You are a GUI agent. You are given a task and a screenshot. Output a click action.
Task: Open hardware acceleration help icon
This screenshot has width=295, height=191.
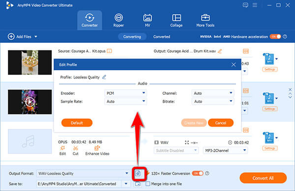click(285, 37)
